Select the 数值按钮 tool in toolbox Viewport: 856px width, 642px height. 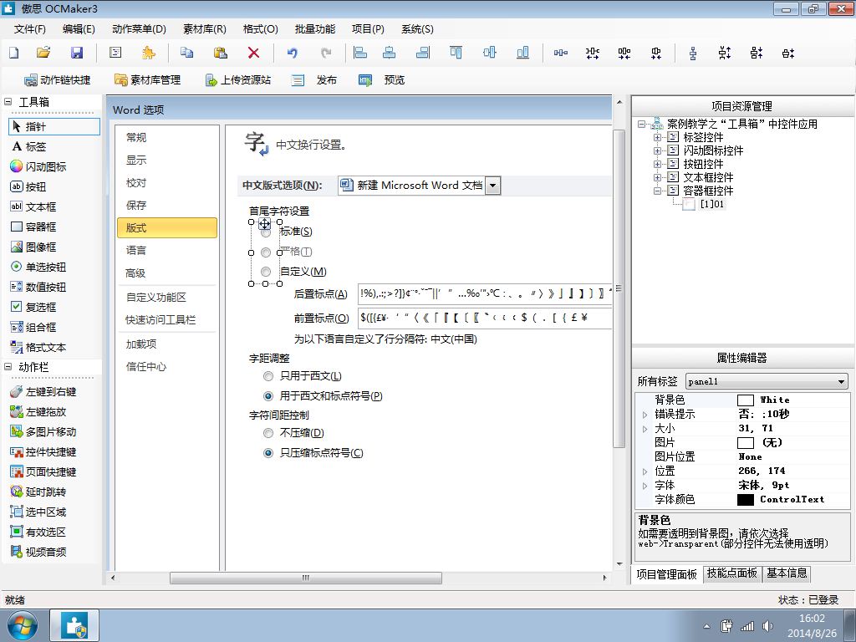[x=38, y=288]
